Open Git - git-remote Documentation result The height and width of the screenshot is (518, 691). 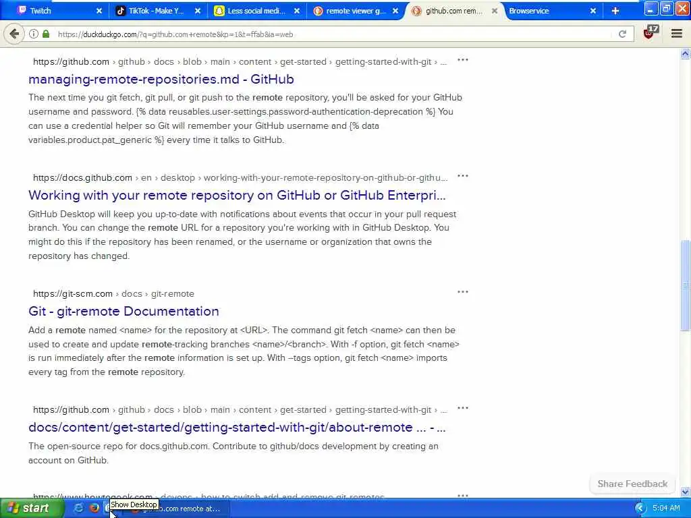[123, 312]
